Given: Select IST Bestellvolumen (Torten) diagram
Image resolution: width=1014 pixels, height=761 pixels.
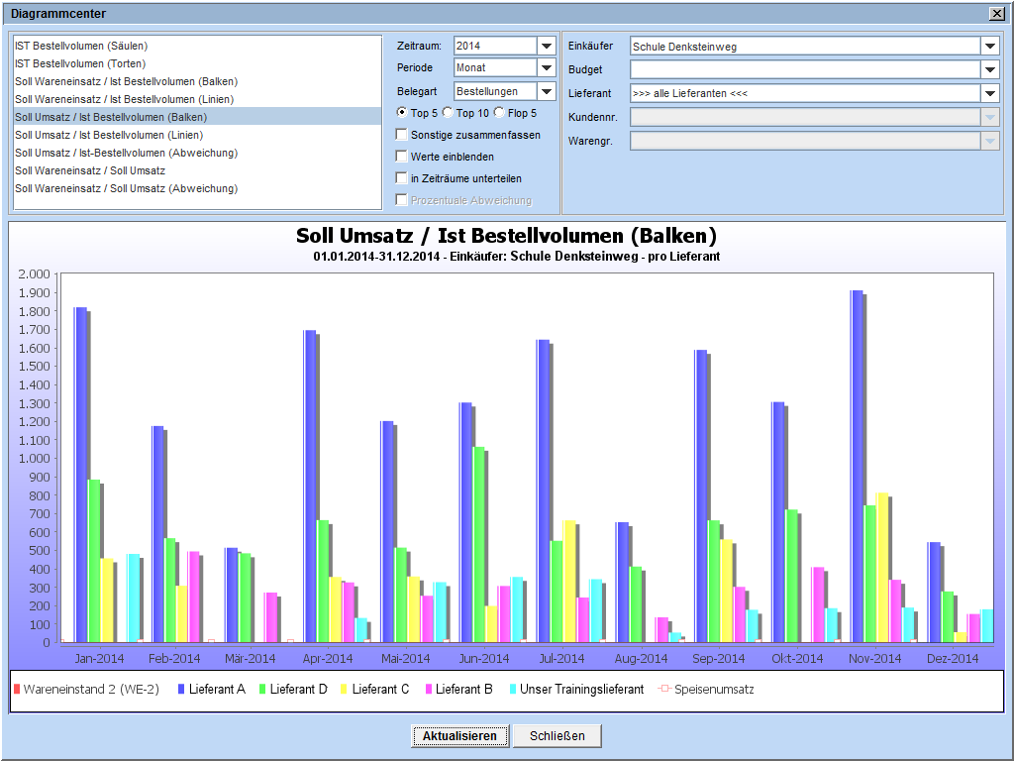Looking at the screenshot, I should (x=80, y=63).
